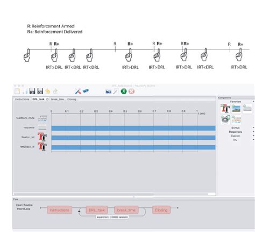255x232 pixels.
Task: Click the response component timeline bar
Action: tap(133, 128)
